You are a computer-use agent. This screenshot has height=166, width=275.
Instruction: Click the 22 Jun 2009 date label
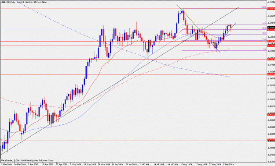[x=132, y=164]
